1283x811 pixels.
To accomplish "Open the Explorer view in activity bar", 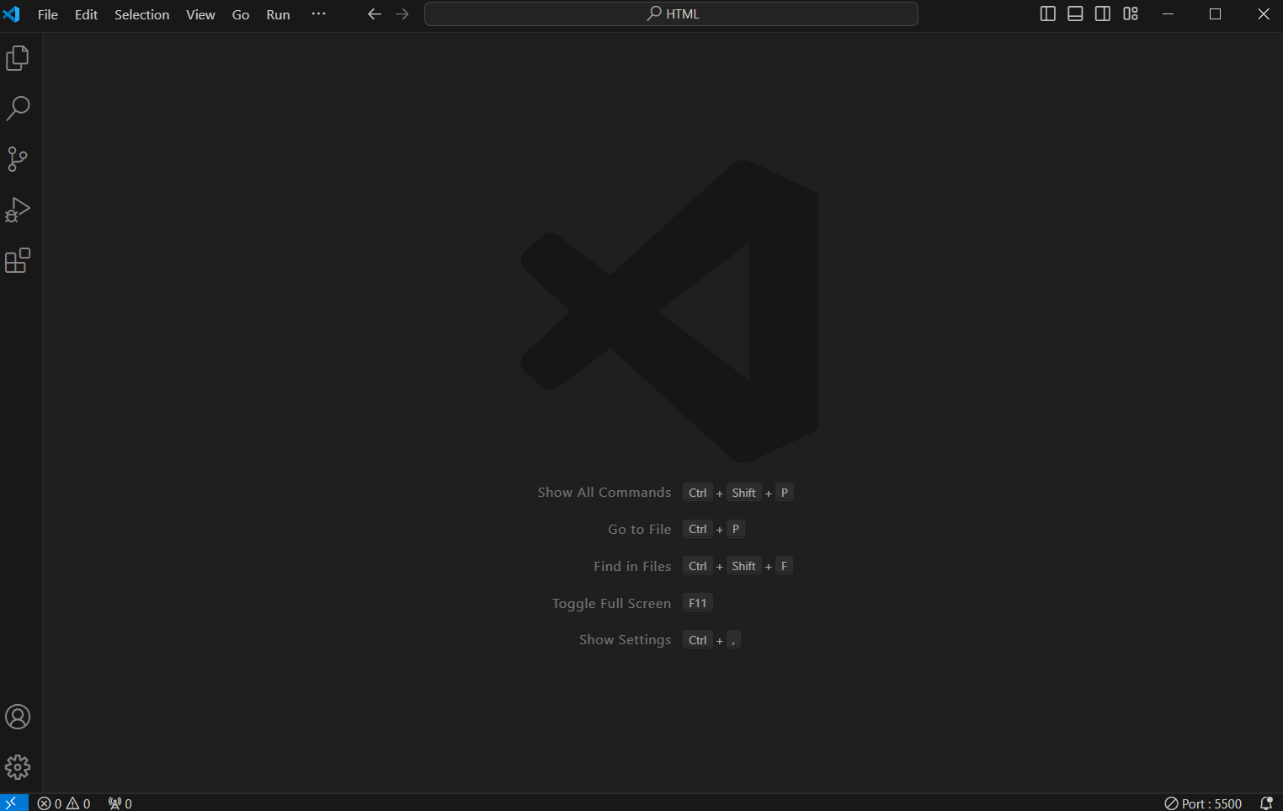I will [x=18, y=57].
